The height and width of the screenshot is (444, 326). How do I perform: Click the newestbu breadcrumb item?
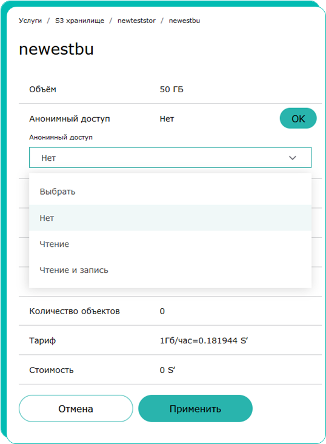(x=184, y=21)
